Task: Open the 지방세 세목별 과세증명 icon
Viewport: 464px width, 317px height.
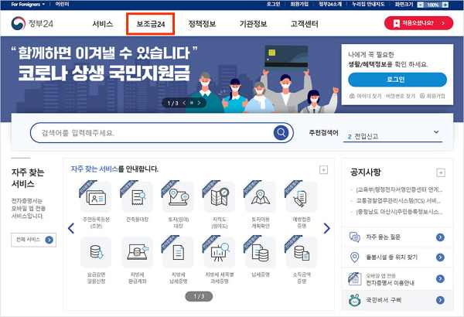Action: [x=220, y=252]
